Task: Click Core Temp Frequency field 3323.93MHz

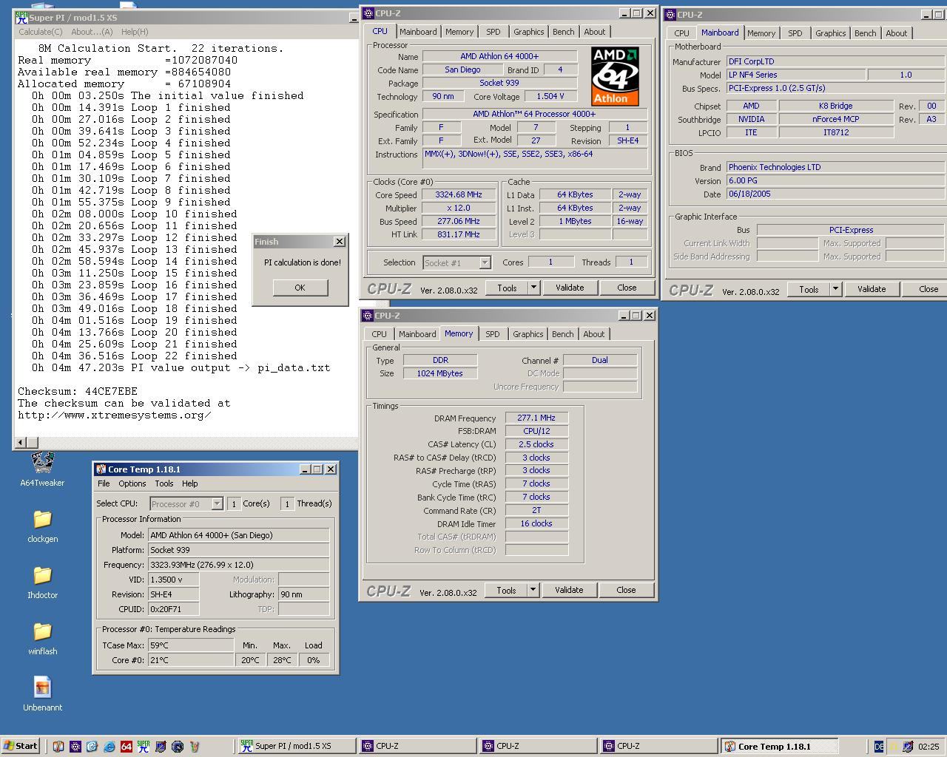Action: pyautogui.click(x=238, y=565)
